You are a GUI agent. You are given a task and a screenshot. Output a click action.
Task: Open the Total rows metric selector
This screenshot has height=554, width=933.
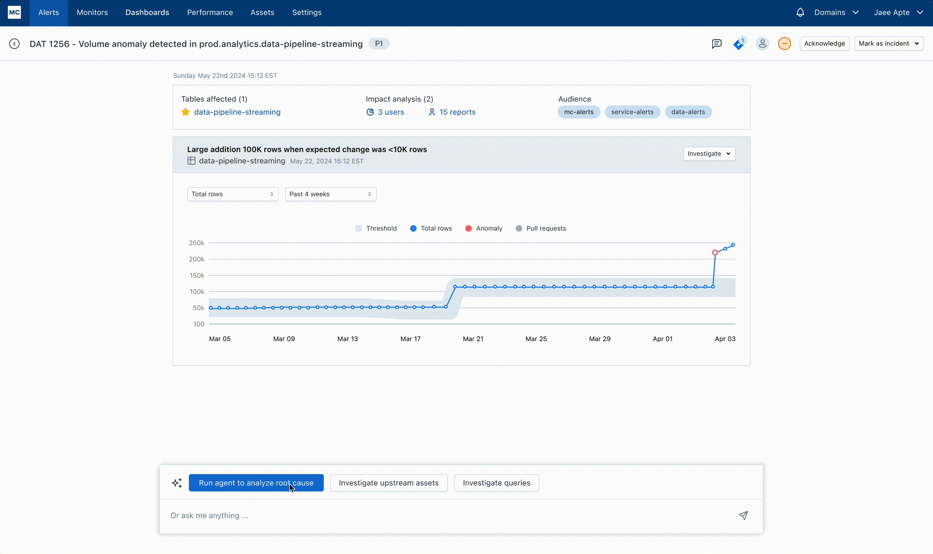point(232,194)
